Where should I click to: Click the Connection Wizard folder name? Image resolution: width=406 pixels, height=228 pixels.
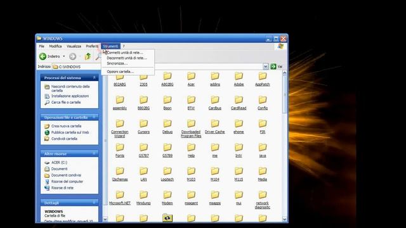[x=120, y=134]
